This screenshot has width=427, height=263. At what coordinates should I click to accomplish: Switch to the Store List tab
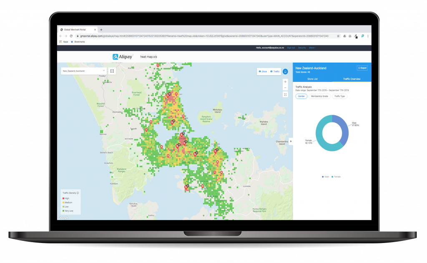pos(312,79)
